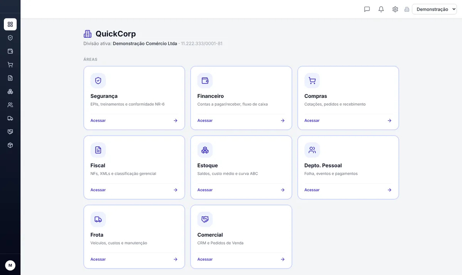Click 'Veículos, custos e manutenção' description
Screen dimensions: 462x275
pyautogui.click(x=119, y=243)
